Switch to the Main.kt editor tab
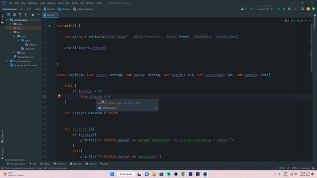Viewport: 317px width, 178px height. coord(50,15)
